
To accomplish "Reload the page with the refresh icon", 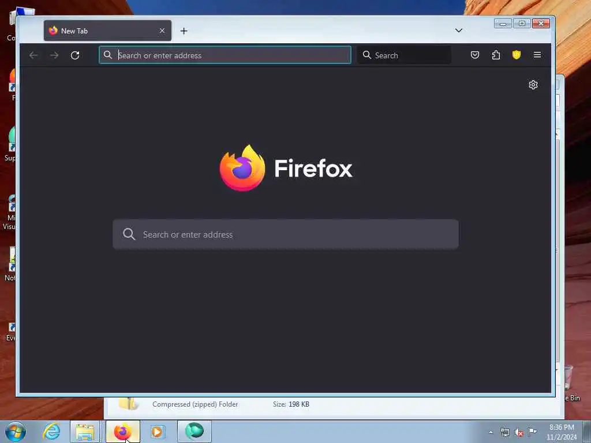I will 75,55.
